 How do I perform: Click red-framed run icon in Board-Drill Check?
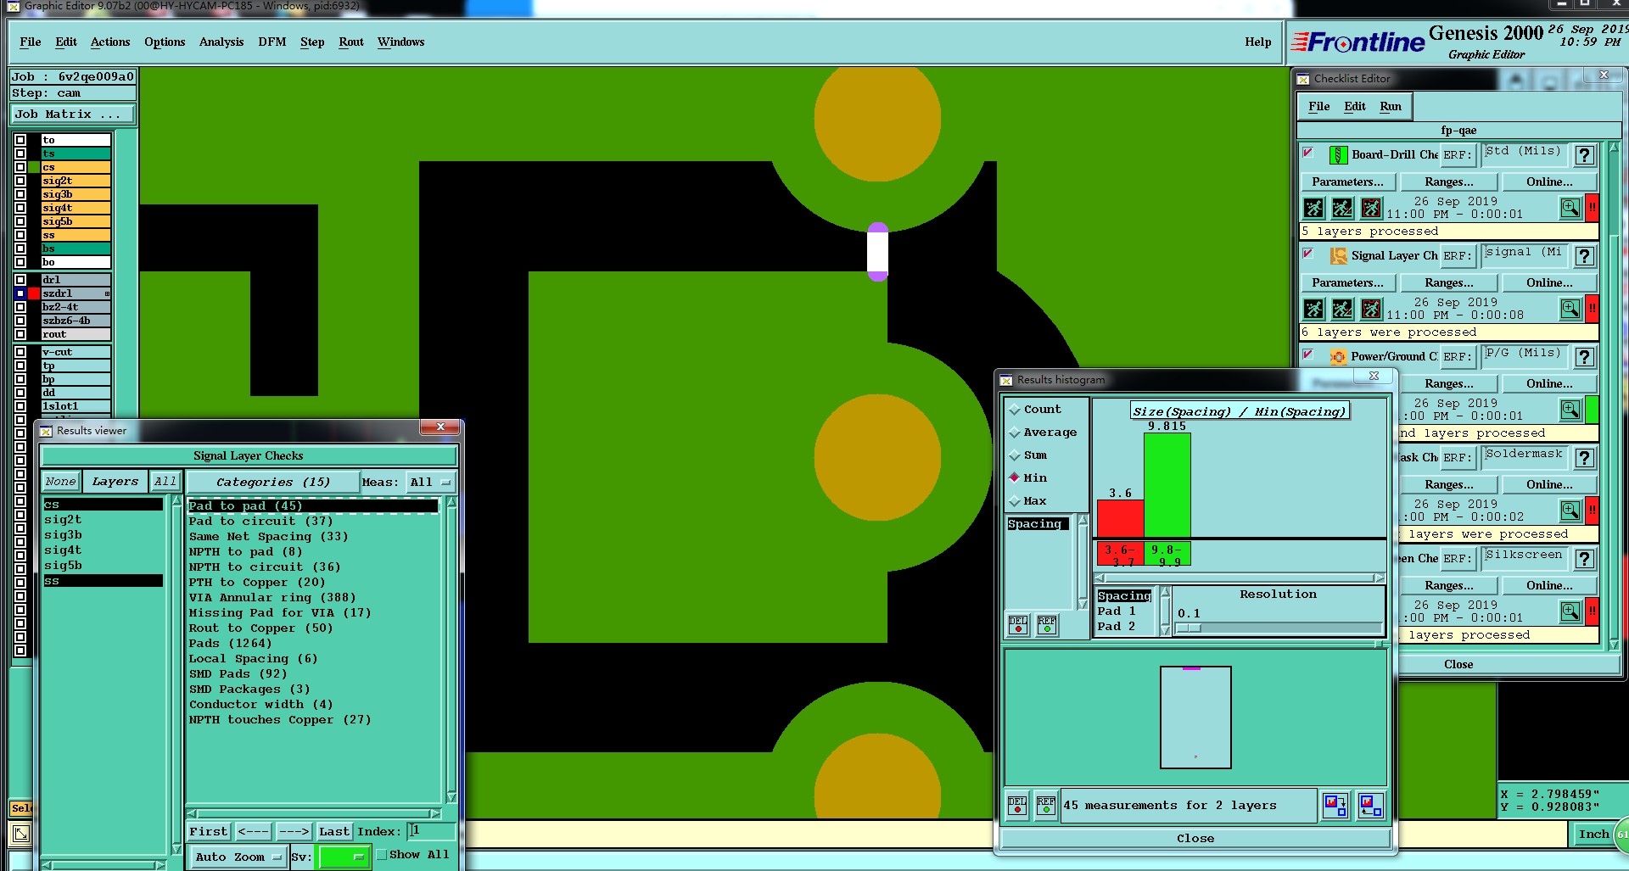click(1371, 208)
